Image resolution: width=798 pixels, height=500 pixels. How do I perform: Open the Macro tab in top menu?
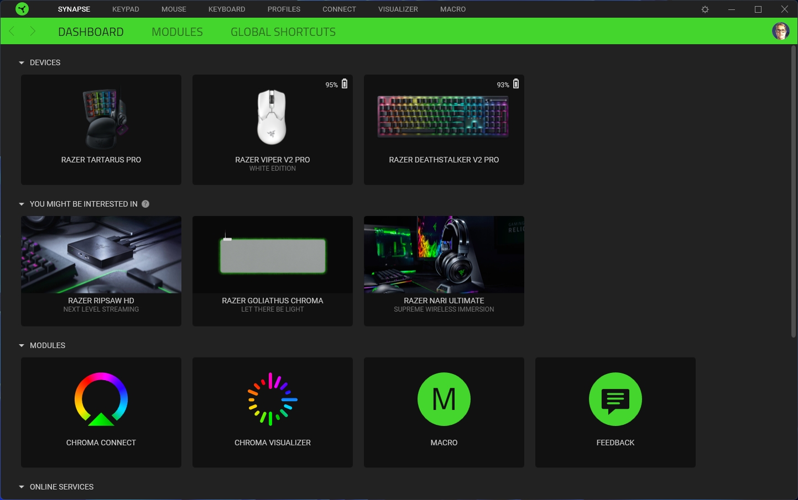click(453, 9)
